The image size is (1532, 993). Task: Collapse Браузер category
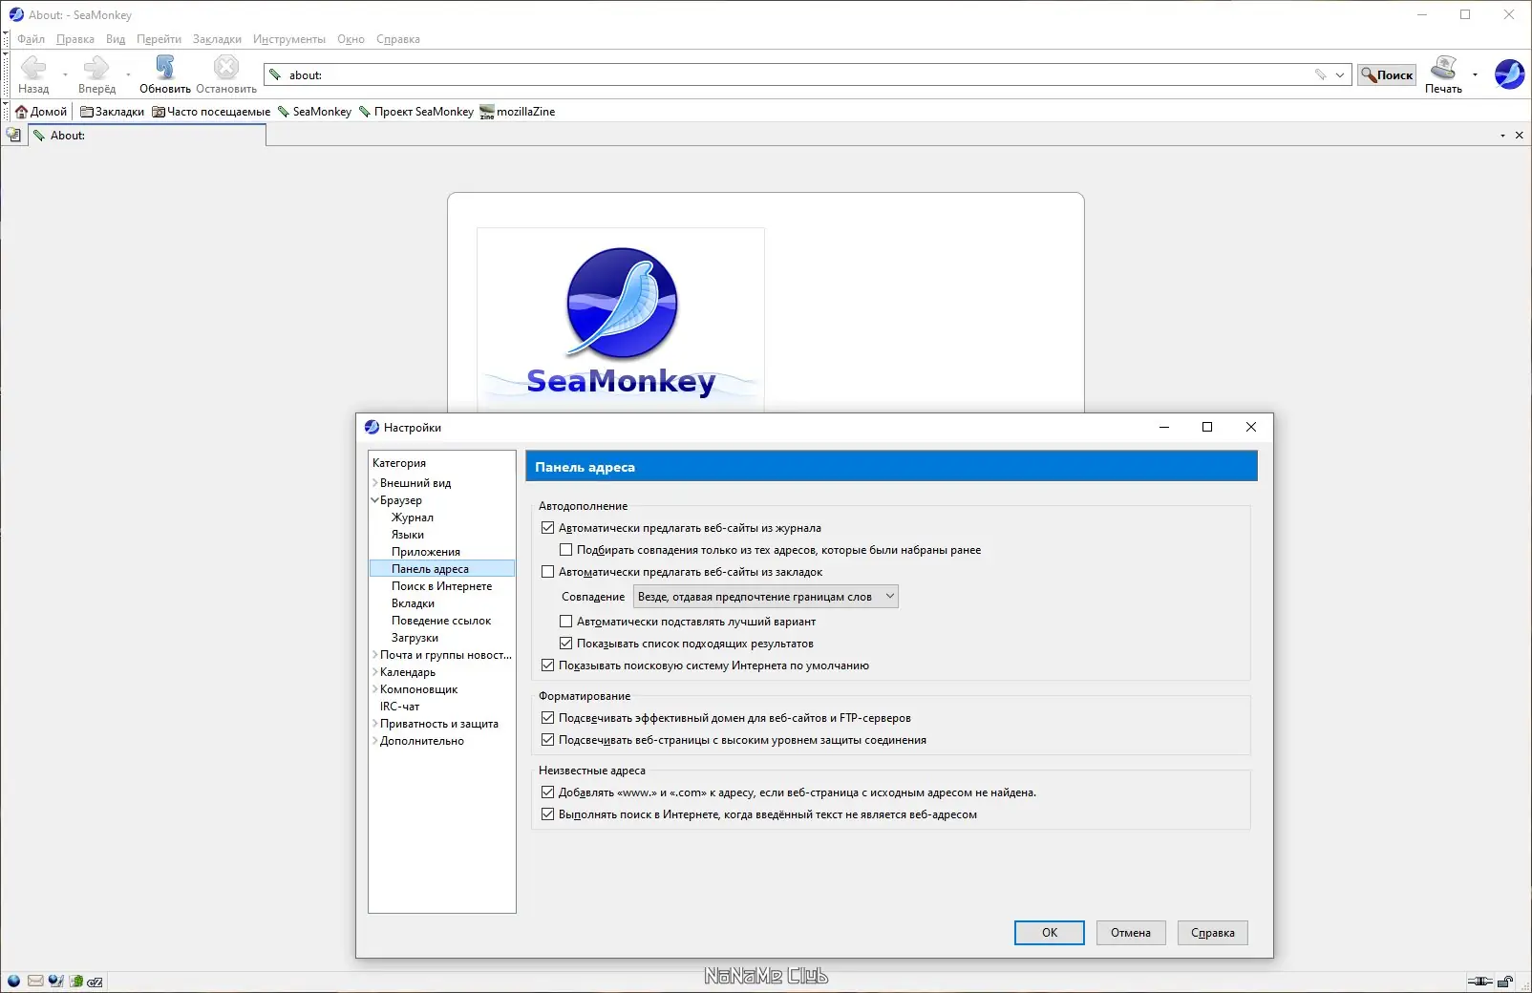coord(374,500)
